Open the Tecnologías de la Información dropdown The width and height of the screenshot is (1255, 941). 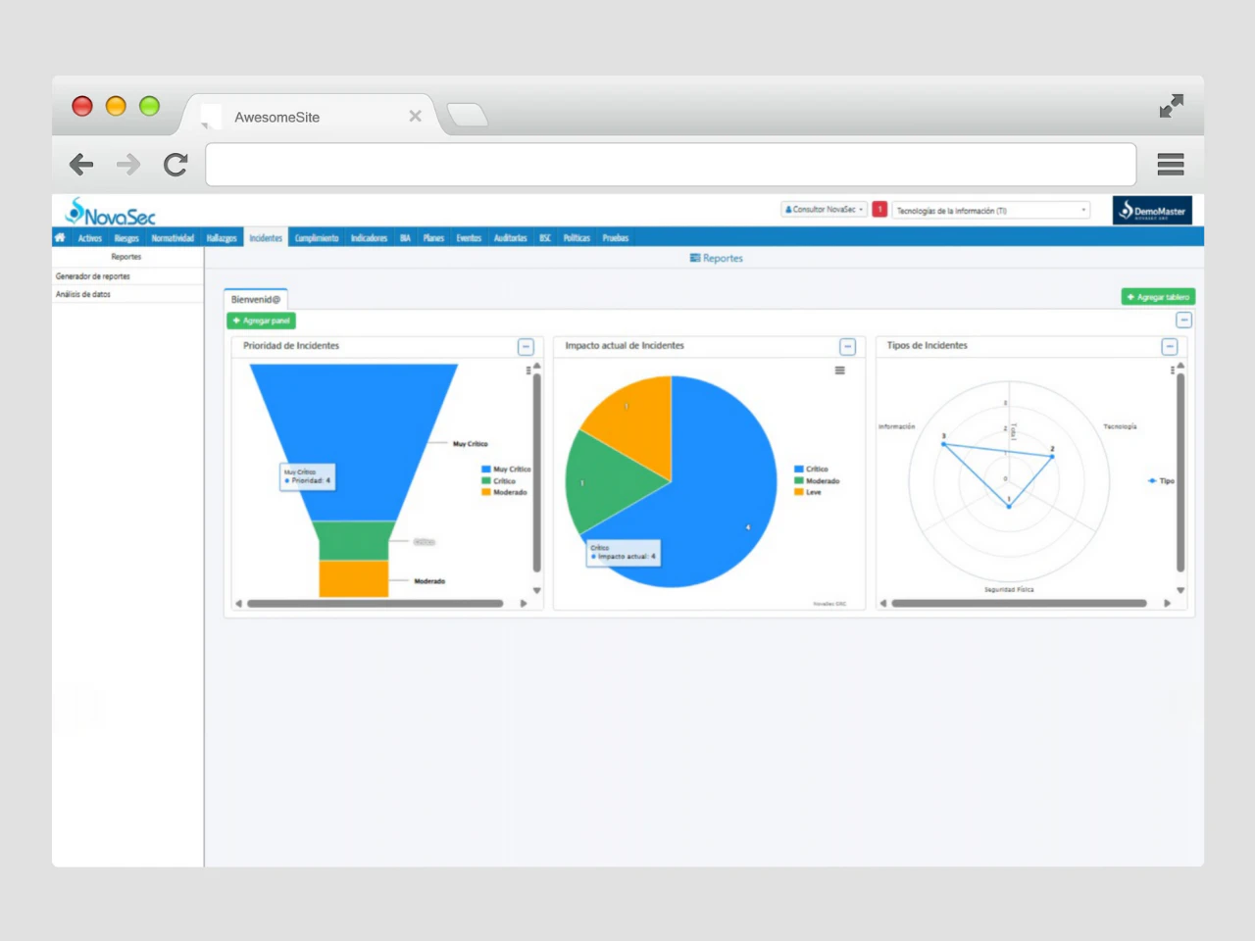coord(990,211)
